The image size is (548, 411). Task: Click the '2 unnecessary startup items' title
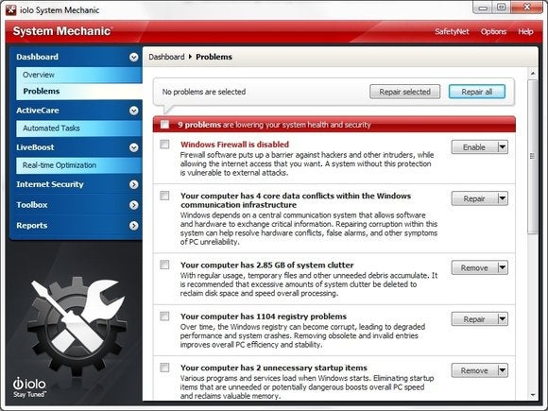(274, 368)
